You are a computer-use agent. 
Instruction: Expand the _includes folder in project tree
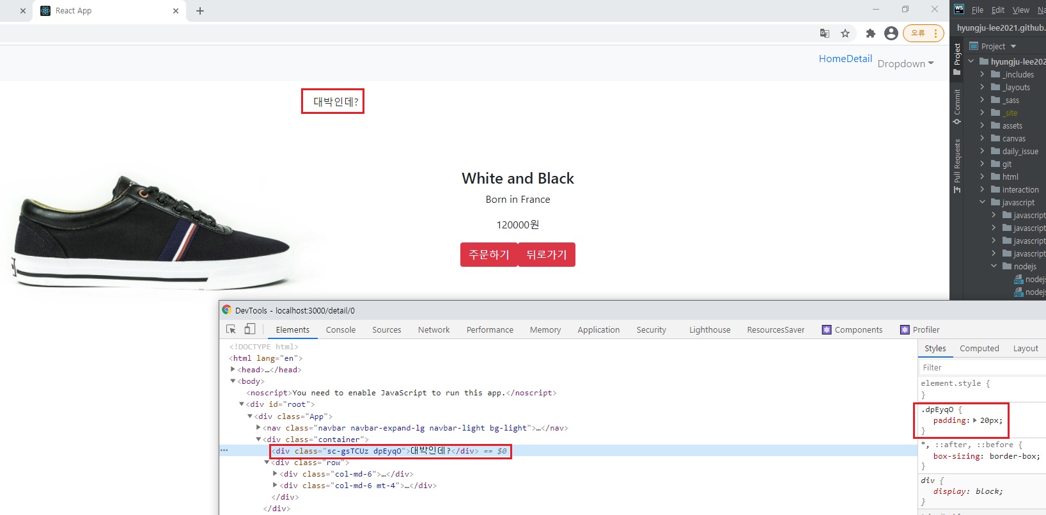982,75
